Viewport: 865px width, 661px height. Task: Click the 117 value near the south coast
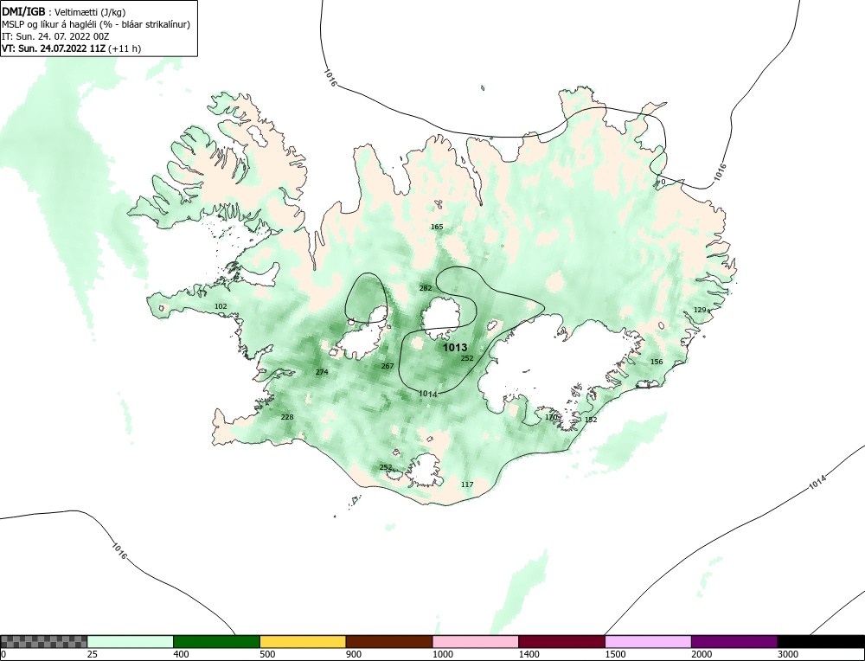(467, 485)
